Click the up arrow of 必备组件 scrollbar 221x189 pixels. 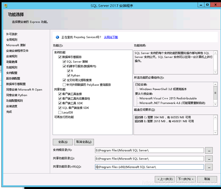(215, 84)
